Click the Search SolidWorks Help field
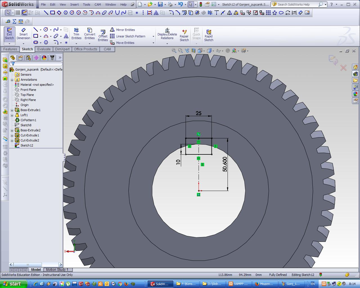 click(297, 4)
